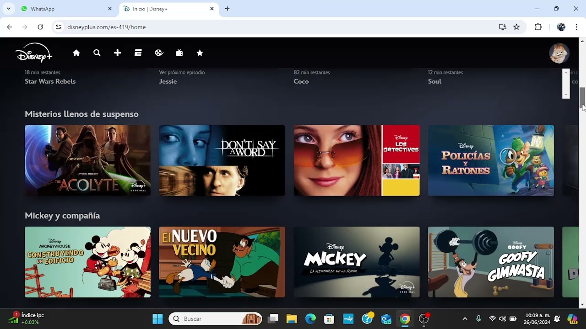Select the Inicio | Disney+ tab

[x=168, y=9]
